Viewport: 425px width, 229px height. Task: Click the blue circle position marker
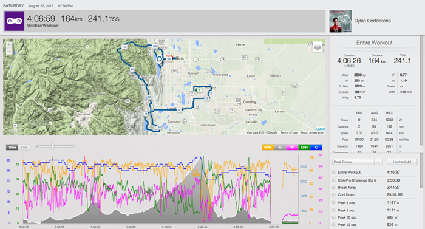[x=159, y=58]
